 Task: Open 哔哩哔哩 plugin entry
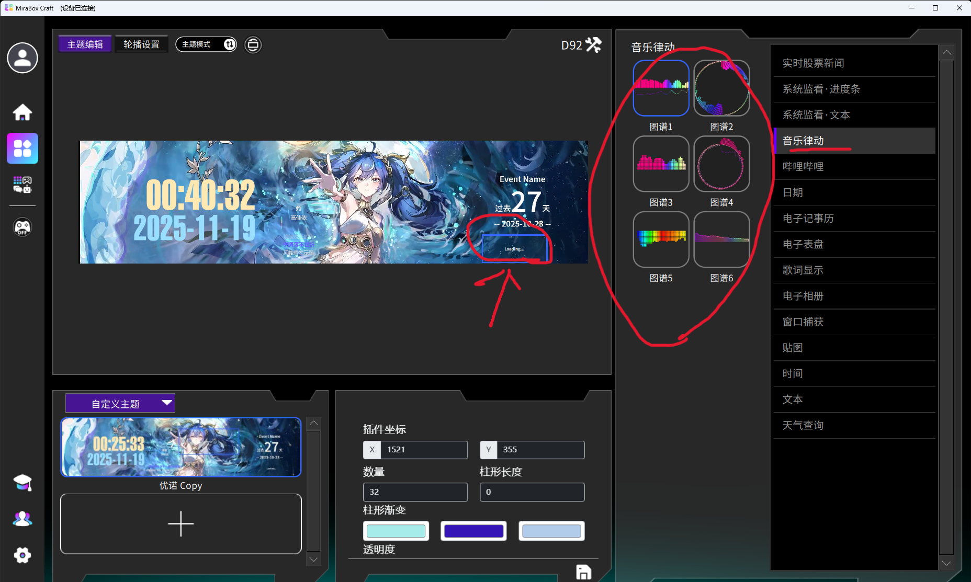(855, 167)
